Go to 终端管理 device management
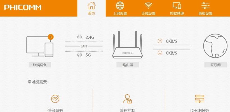The height and width of the screenshot is (112, 230). (177, 8)
